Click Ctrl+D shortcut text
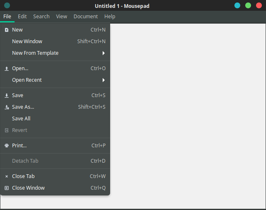This screenshot has width=266, height=210. click(98, 161)
